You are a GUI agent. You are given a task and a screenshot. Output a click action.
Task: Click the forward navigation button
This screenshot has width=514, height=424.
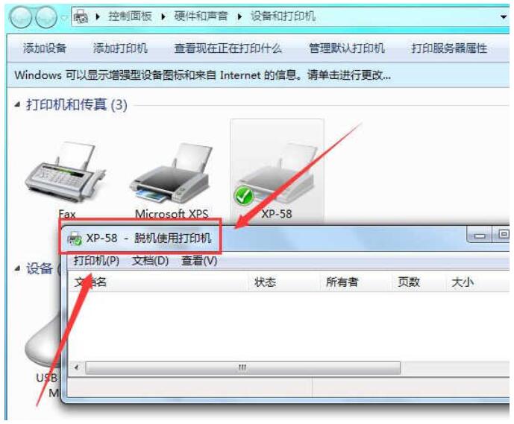coord(46,17)
